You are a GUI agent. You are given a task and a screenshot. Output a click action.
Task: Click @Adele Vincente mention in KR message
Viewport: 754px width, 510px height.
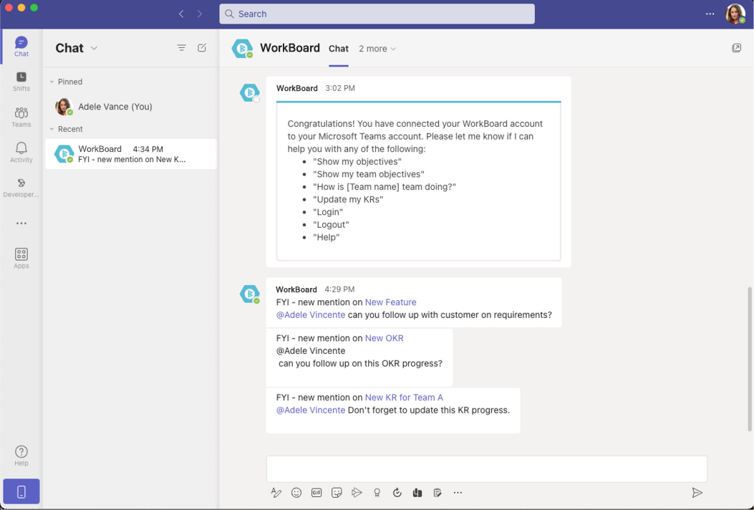[311, 410]
